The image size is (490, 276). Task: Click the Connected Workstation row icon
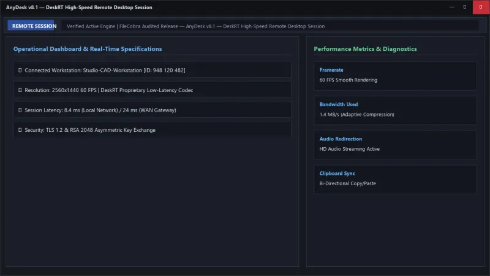coord(20,71)
